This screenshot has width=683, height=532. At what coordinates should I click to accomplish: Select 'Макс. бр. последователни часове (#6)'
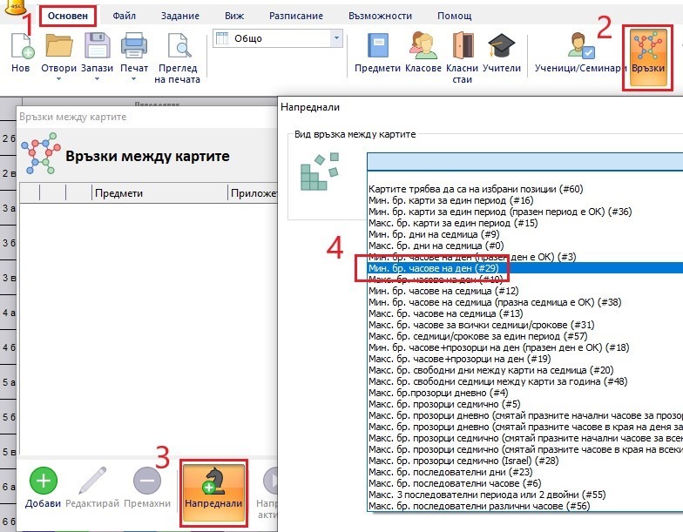(x=455, y=483)
